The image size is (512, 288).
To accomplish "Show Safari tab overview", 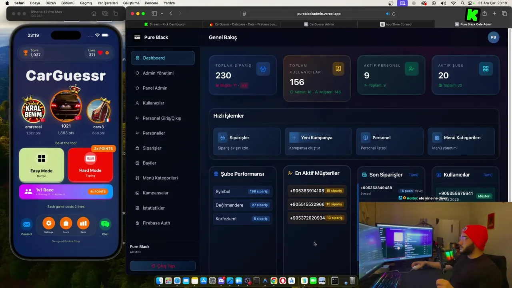I will click(504, 14).
